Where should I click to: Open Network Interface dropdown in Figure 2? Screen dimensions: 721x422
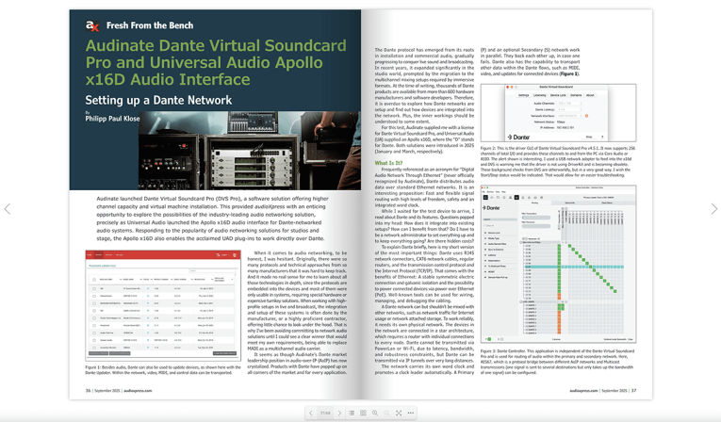point(568,116)
